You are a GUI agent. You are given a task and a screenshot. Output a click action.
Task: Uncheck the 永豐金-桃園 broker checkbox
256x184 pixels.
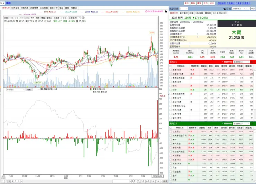171,74
